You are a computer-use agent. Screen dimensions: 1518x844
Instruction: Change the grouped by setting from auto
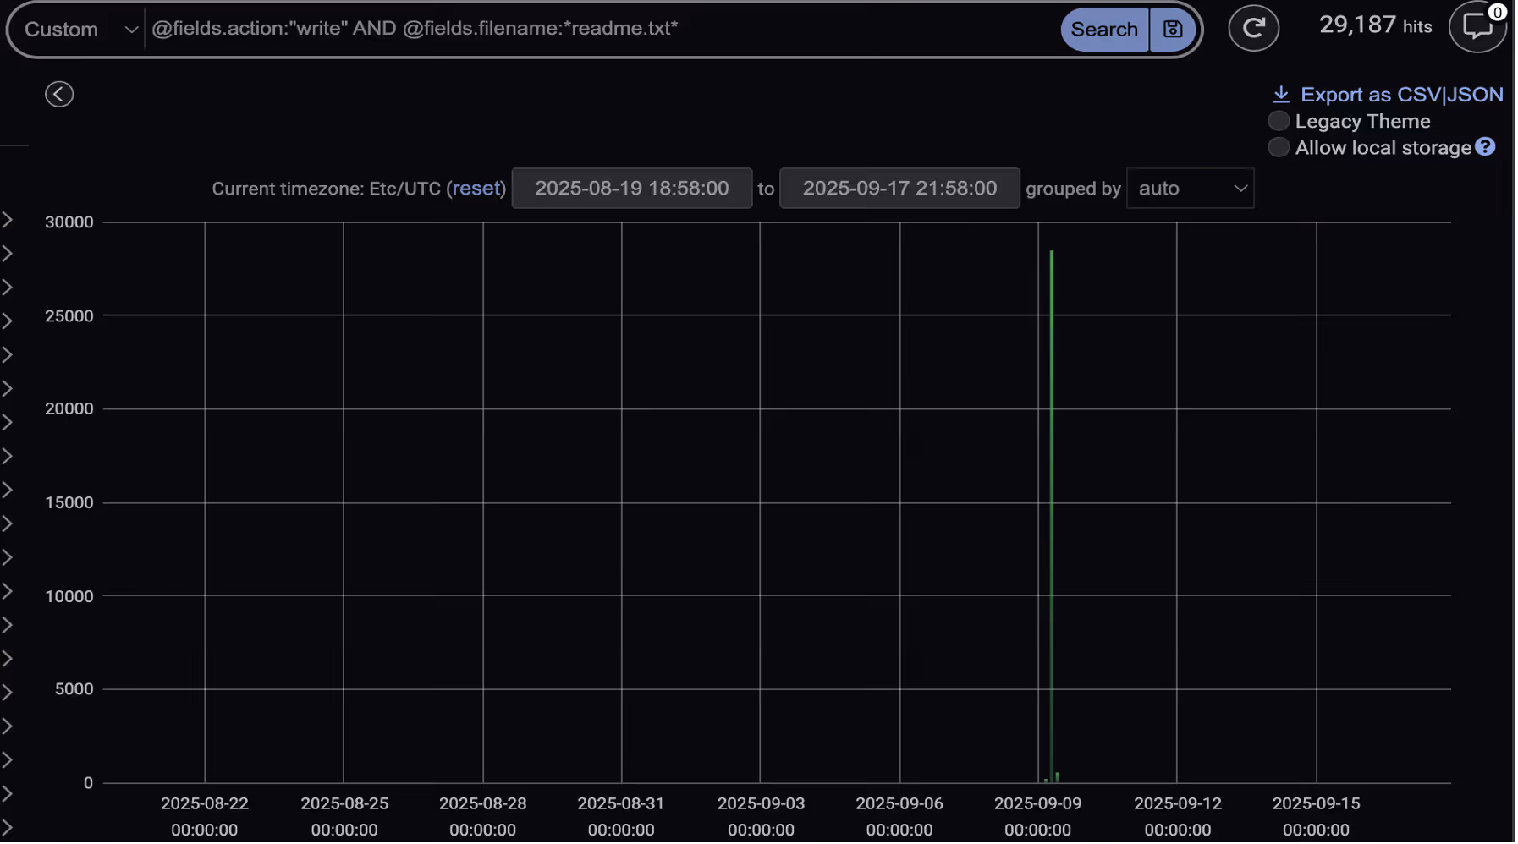point(1190,188)
